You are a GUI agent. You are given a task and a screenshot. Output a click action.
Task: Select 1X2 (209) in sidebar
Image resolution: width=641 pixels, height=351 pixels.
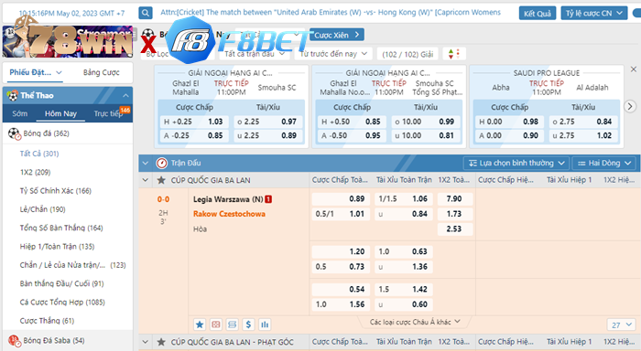click(x=35, y=172)
